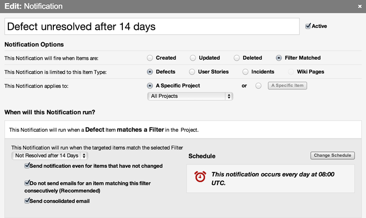Click the Schedule heading

click(x=202, y=156)
